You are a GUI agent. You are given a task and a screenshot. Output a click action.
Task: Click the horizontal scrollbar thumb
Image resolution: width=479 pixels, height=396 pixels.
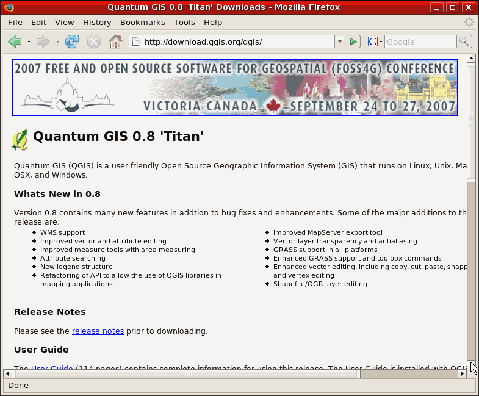(x=187, y=373)
